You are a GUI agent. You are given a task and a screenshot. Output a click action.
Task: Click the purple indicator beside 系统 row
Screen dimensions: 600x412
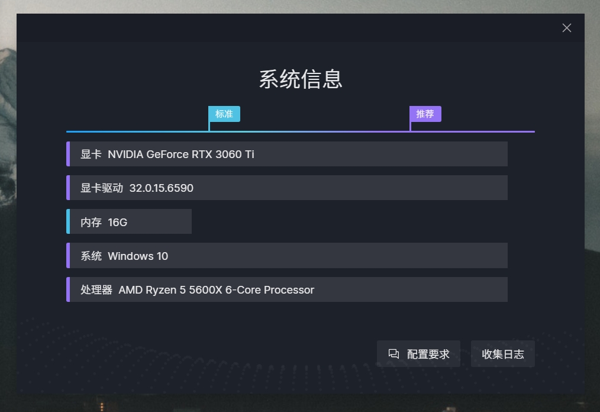click(68, 256)
